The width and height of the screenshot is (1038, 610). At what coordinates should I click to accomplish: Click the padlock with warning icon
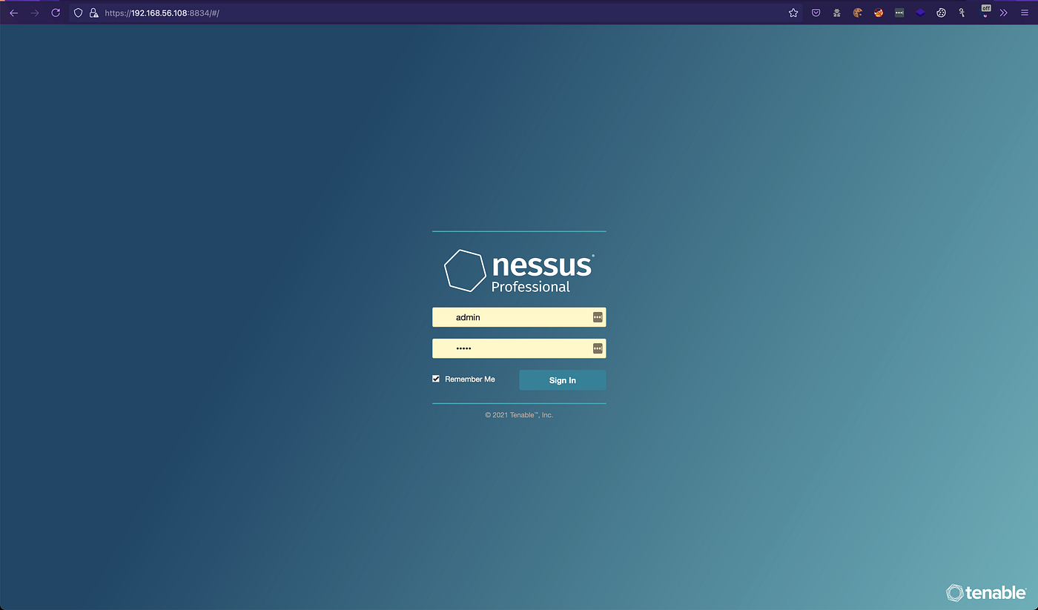93,13
